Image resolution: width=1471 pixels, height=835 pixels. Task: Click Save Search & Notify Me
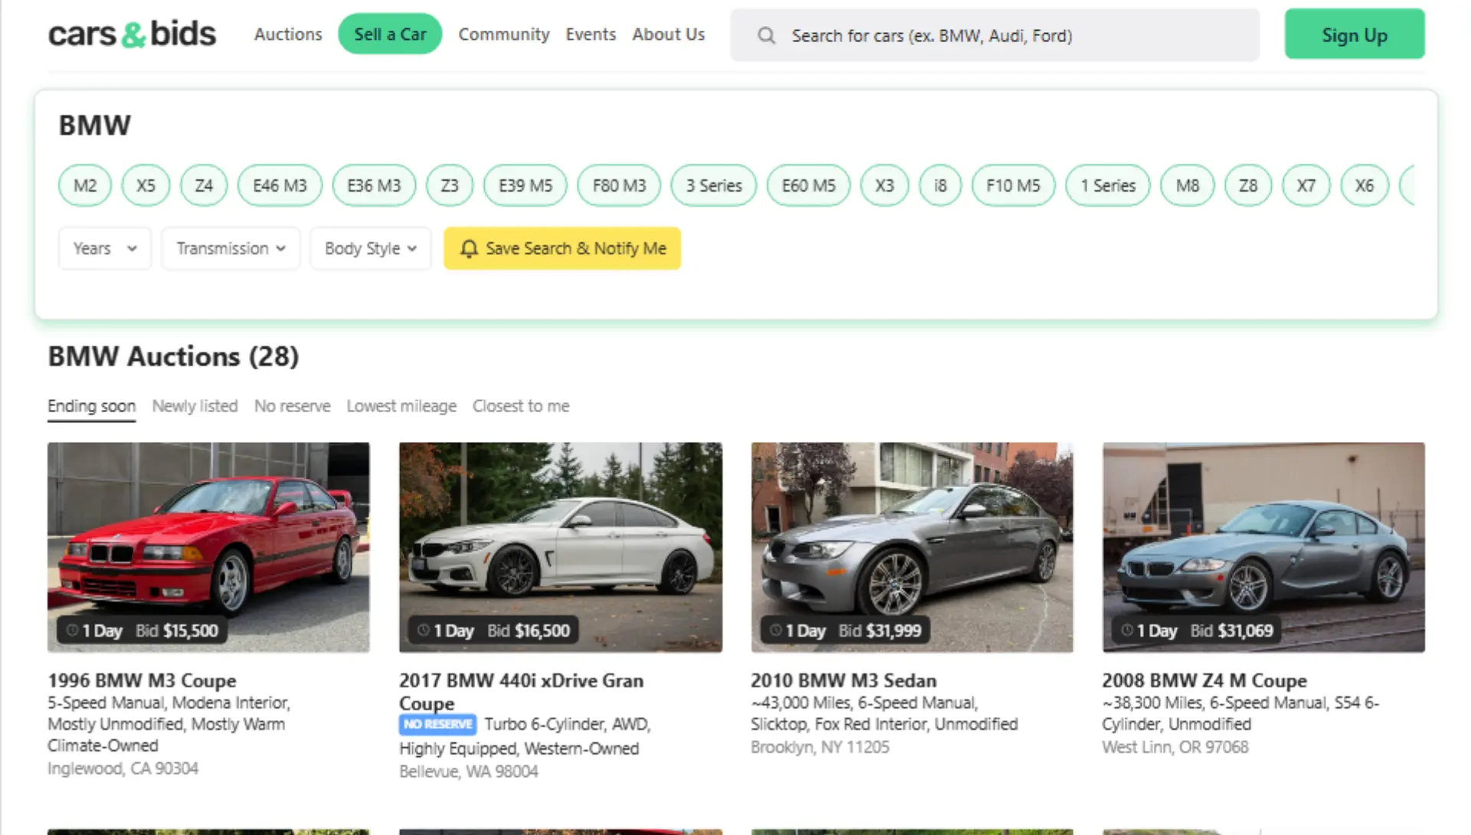pyautogui.click(x=562, y=248)
